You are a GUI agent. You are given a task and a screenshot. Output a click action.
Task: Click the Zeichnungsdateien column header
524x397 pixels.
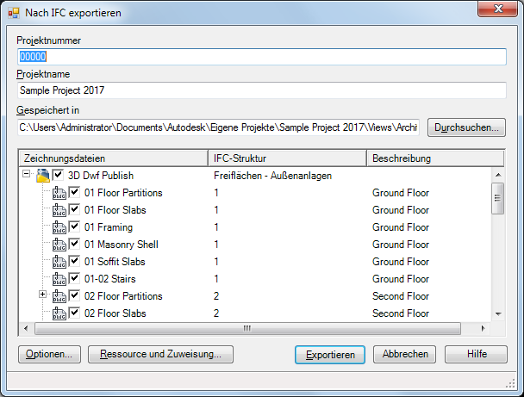112,158
